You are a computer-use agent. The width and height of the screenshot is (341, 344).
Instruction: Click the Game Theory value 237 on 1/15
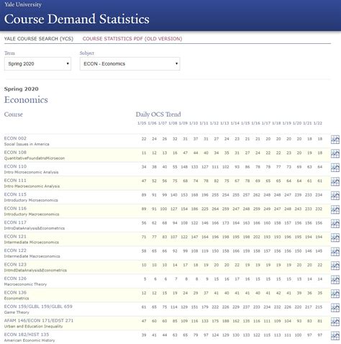point(246,307)
